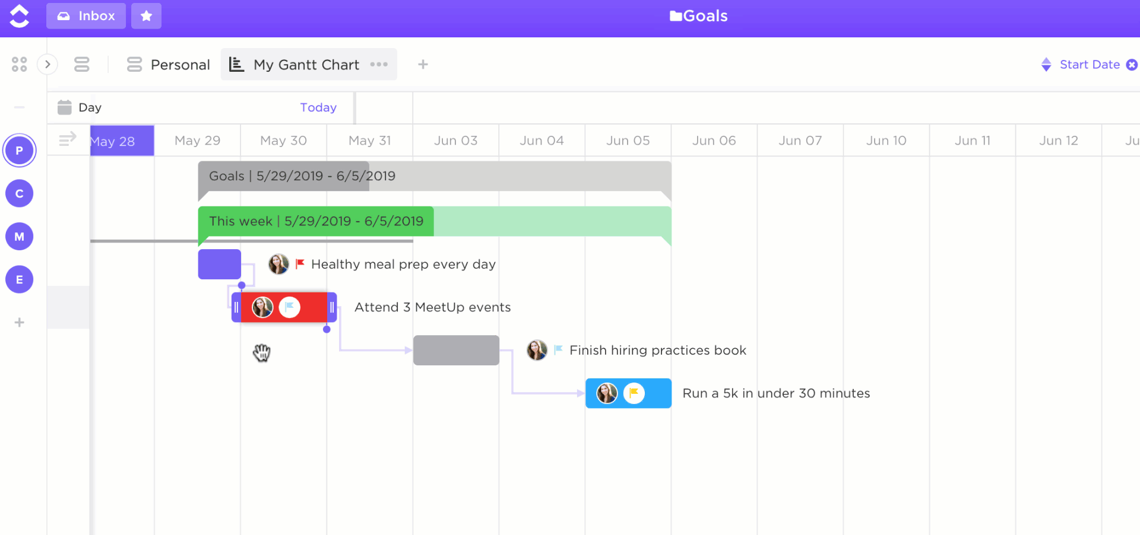Add a workspace with sidebar plus
This screenshot has height=535, width=1140.
coord(20,323)
